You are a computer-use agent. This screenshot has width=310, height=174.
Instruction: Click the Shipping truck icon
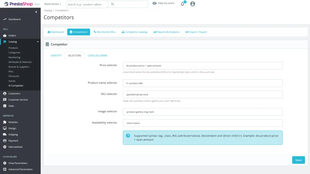[x=5, y=134]
